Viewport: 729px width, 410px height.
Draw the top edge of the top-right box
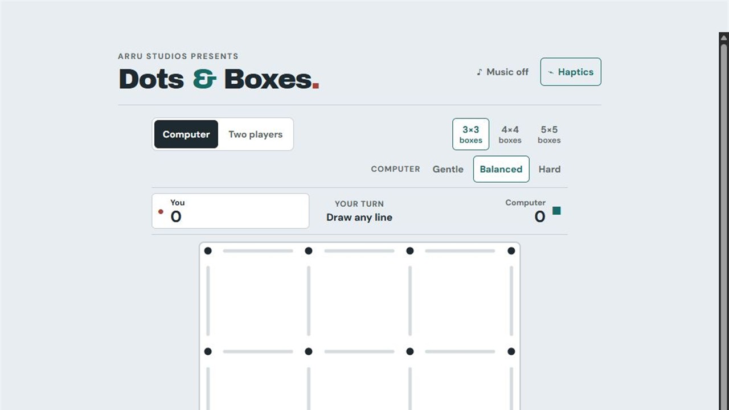[460, 251]
